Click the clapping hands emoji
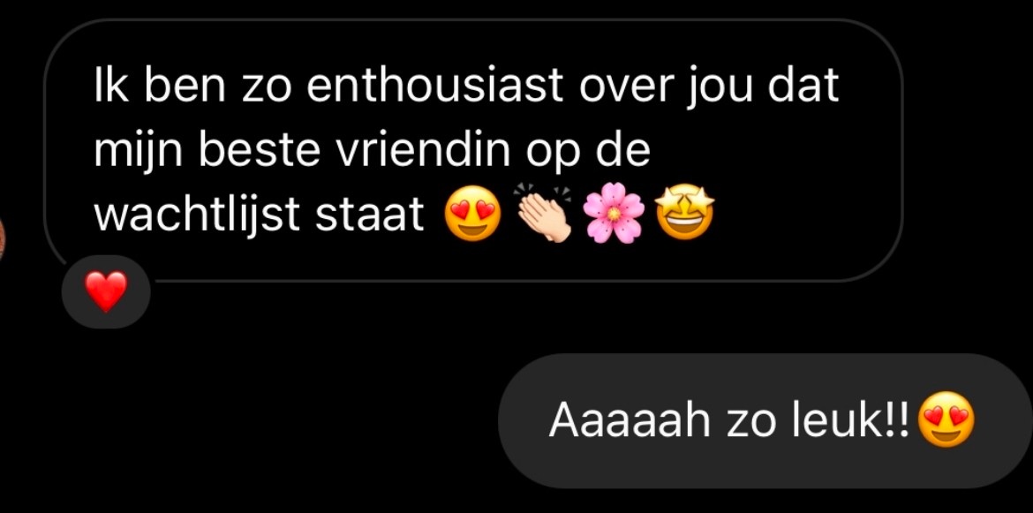Image resolution: width=1033 pixels, height=513 pixels. (x=542, y=213)
